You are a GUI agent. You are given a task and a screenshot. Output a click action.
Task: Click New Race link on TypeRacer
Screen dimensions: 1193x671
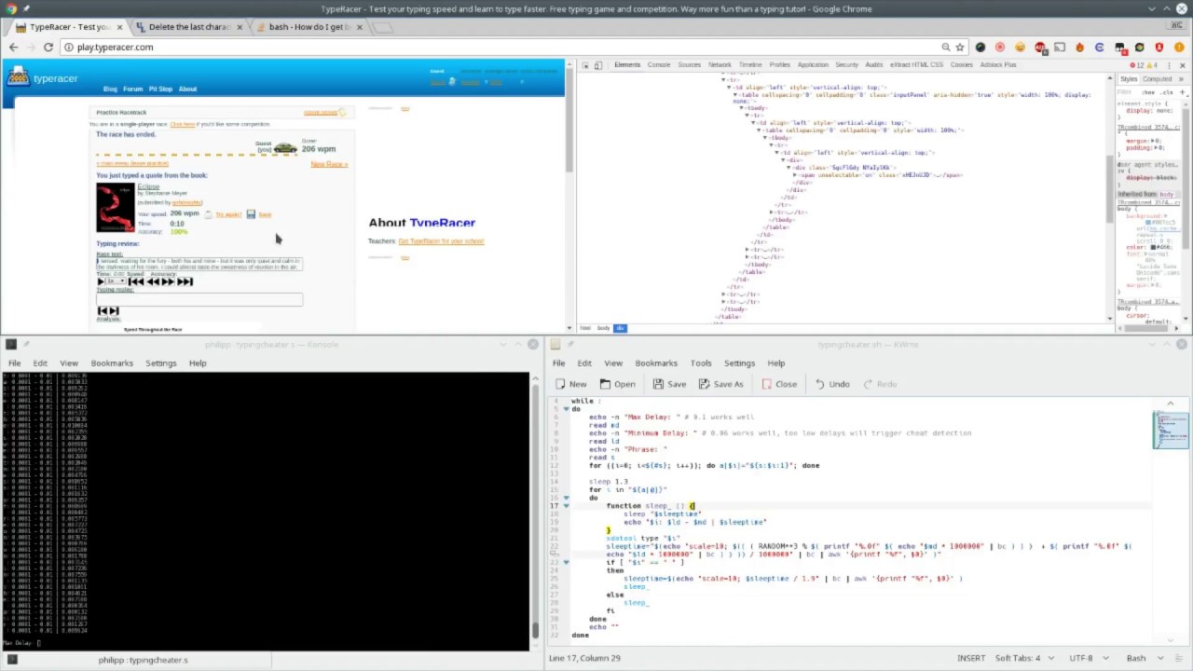click(329, 164)
